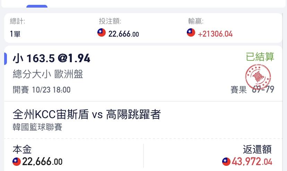The width and height of the screenshot is (287, 171).
Task: Click the green 已結算 status label
Action: (x=260, y=57)
